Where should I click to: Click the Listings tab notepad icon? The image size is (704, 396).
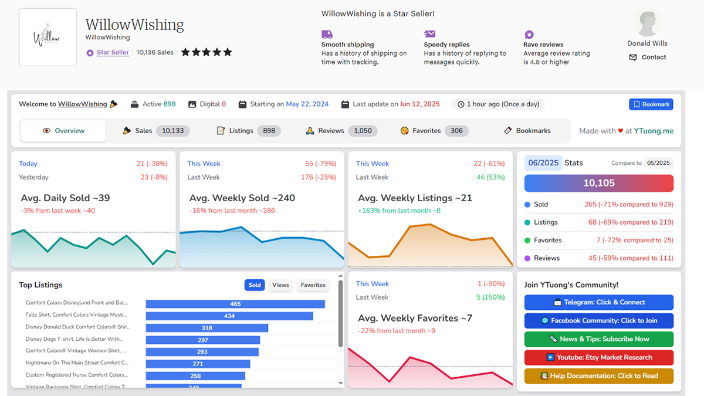(221, 131)
